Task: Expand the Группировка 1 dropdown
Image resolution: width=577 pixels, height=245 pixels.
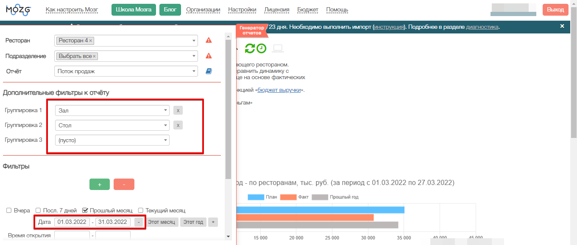Action: click(112, 110)
